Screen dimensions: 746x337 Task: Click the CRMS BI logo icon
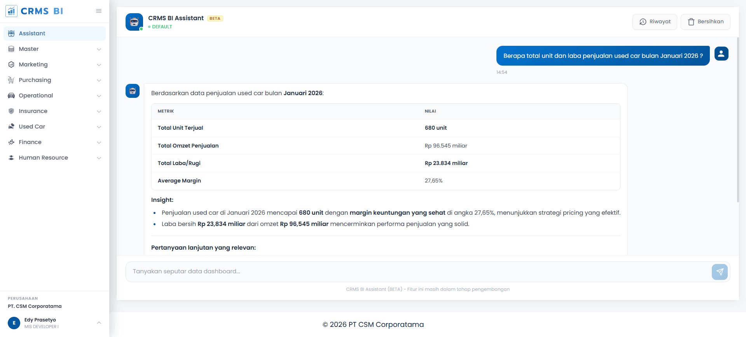(11, 11)
